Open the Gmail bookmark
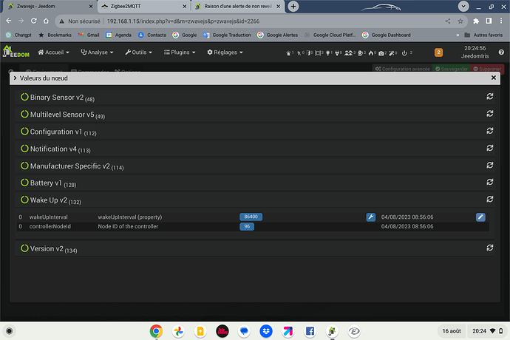Image resolution: width=510 pixels, height=340 pixels. point(89,35)
